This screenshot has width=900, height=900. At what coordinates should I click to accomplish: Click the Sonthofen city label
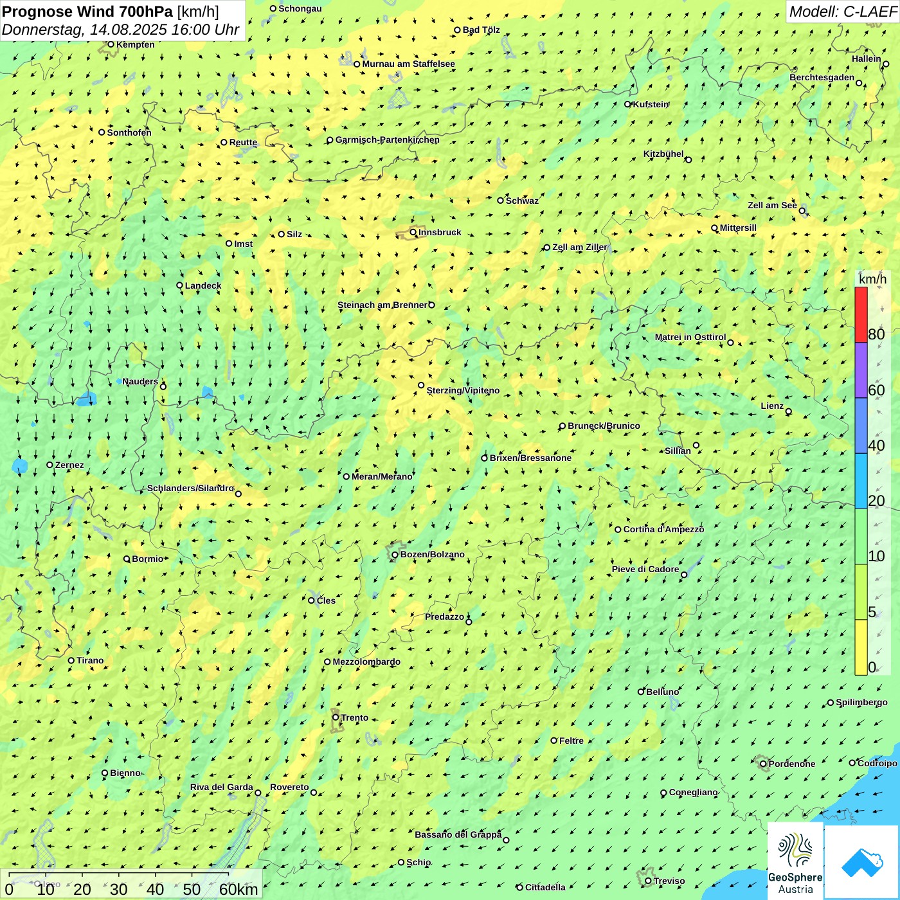click(x=129, y=132)
